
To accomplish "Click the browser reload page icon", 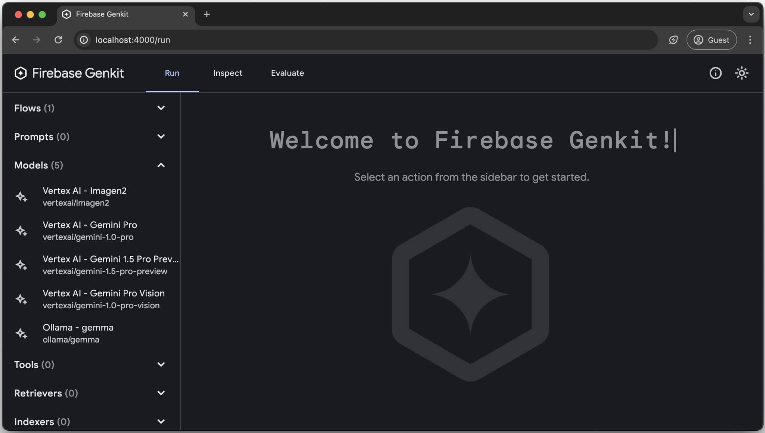I will [58, 40].
